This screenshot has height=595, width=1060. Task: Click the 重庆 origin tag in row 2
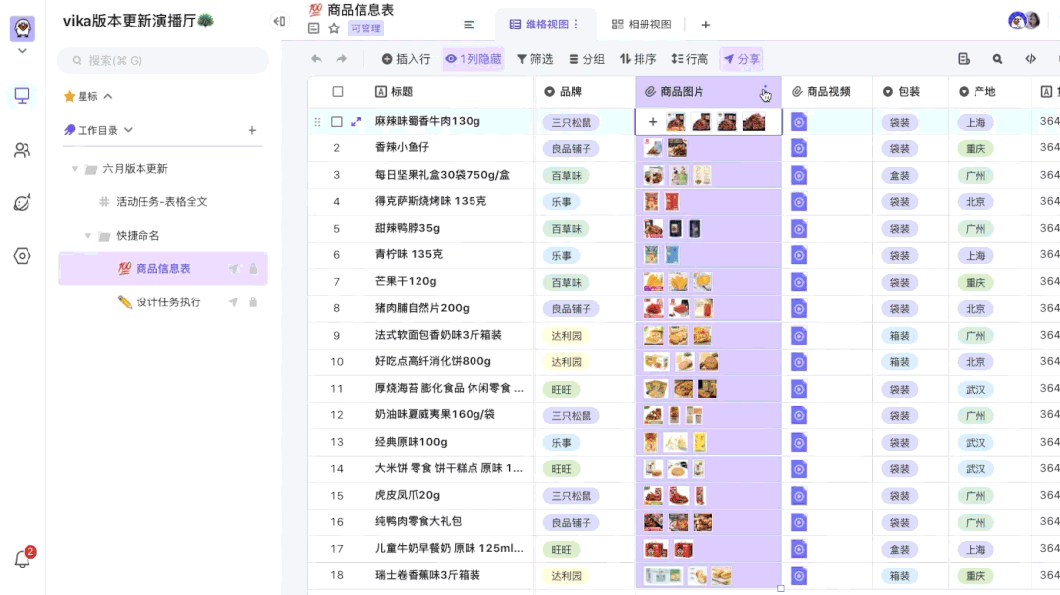976,148
